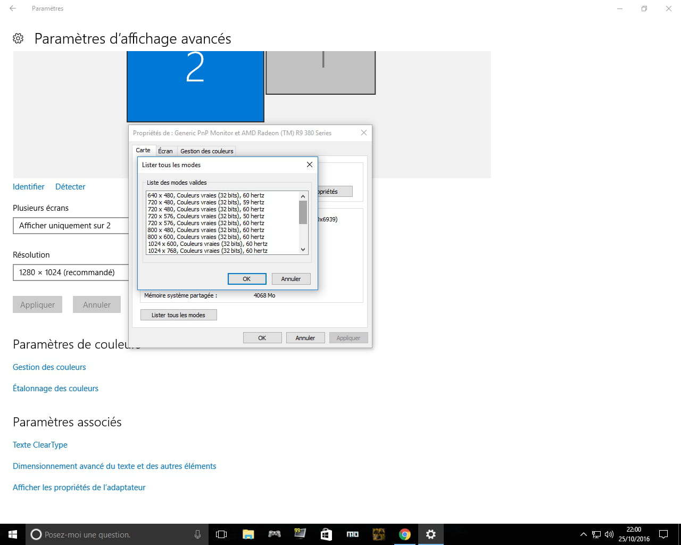Screen dimensions: 681x545
Task: Click the Lister tous les modes button
Action: point(178,315)
